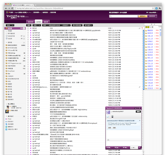The width and height of the screenshot is (166, 155).
Task: Check the box for the first 恭喜您! message
Action: 28,30
